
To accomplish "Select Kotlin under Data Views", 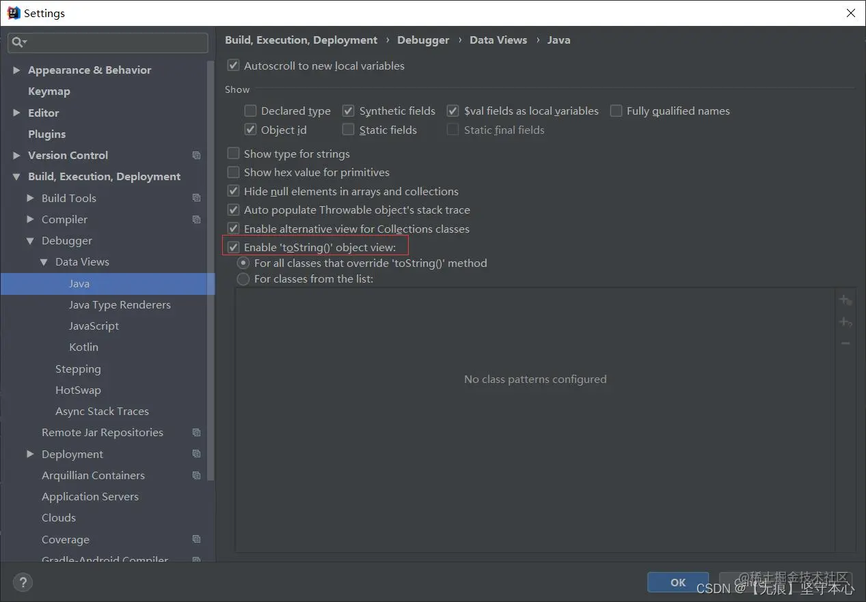I will click(83, 347).
